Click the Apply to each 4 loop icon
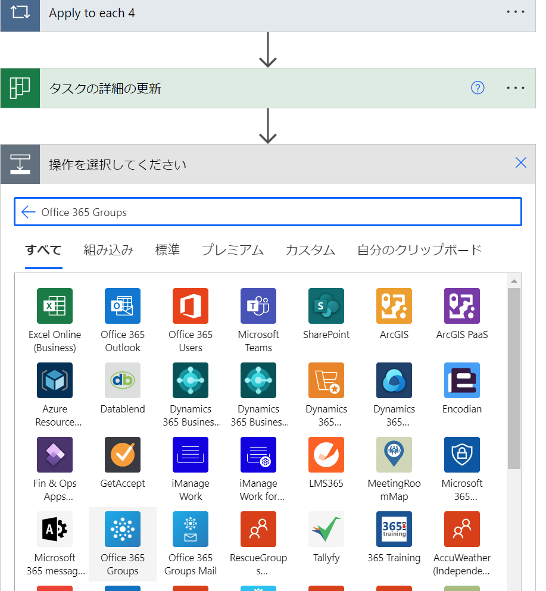 [x=20, y=13]
